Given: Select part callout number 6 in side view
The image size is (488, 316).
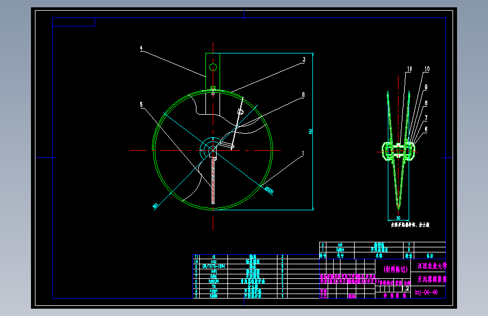Looking at the screenshot, I should [x=426, y=129].
